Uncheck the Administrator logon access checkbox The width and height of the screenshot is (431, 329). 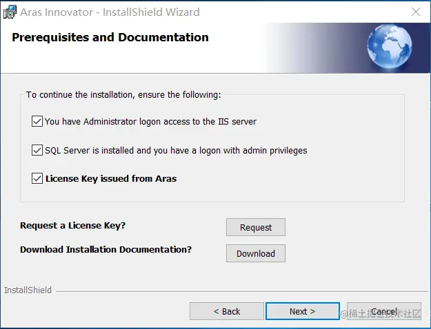click(x=37, y=122)
